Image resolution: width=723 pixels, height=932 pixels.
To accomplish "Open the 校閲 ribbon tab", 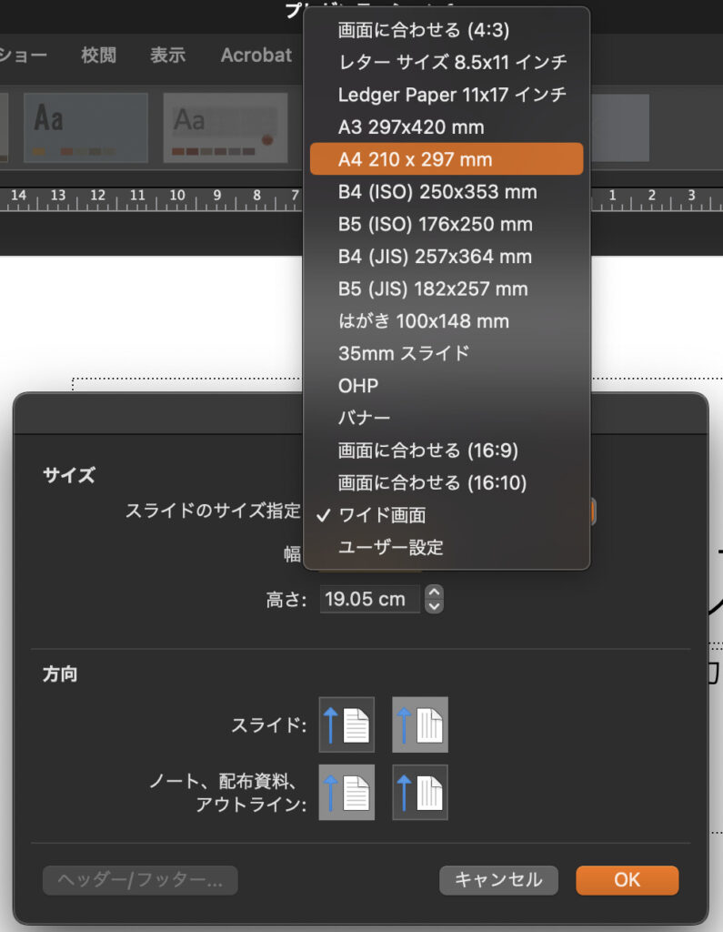I will coord(99,56).
